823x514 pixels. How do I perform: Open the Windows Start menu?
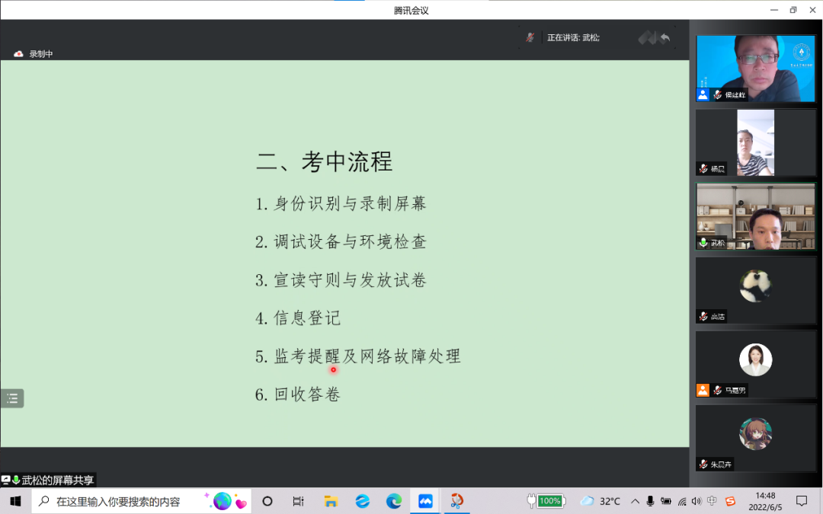click(15, 501)
